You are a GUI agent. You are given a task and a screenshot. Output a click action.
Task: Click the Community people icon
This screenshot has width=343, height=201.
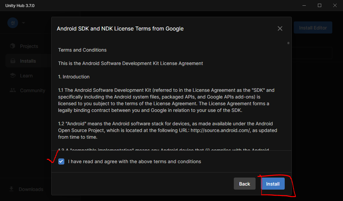tap(13, 90)
